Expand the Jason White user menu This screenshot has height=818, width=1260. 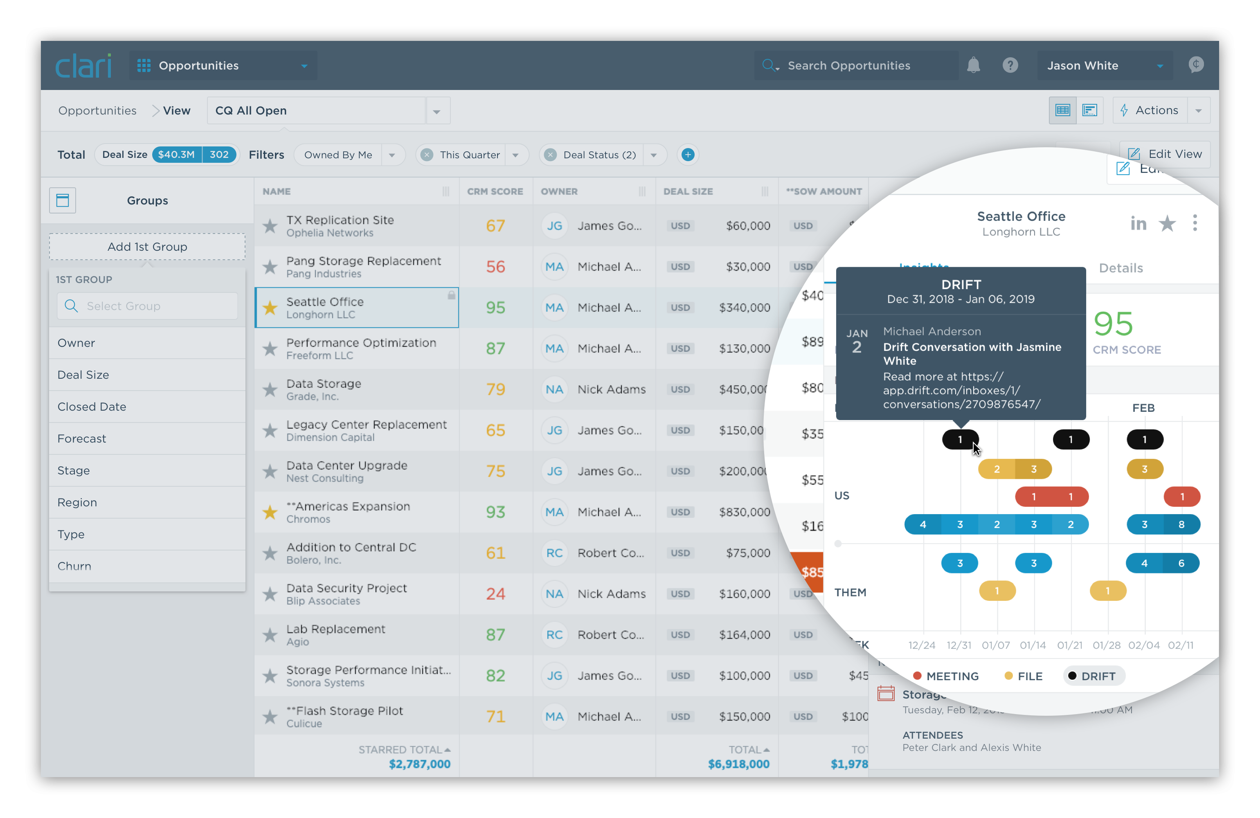tap(1105, 66)
